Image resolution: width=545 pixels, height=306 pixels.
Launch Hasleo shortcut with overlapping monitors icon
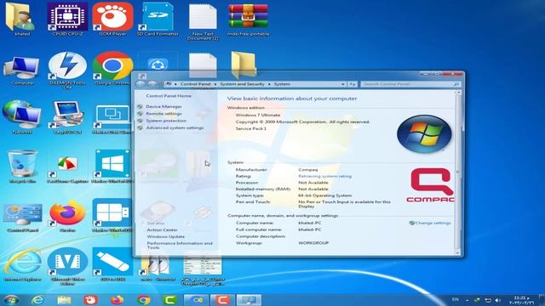tap(112, 119)
